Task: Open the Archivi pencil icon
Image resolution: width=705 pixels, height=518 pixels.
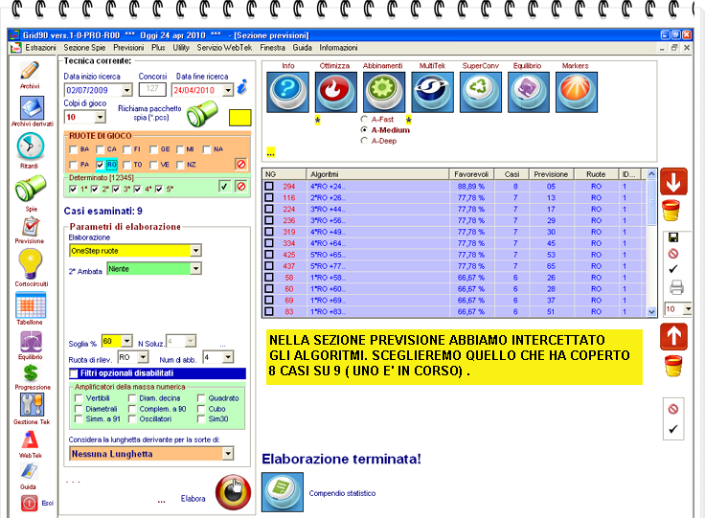Action: [x=30, y=71]
